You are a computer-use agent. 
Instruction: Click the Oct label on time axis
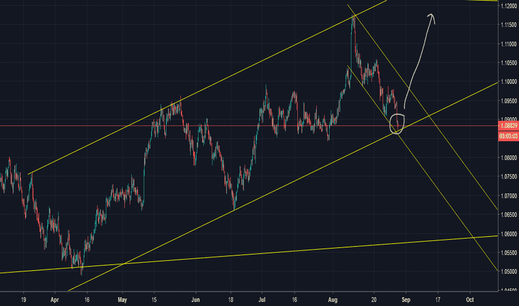(x=469, y=300)
